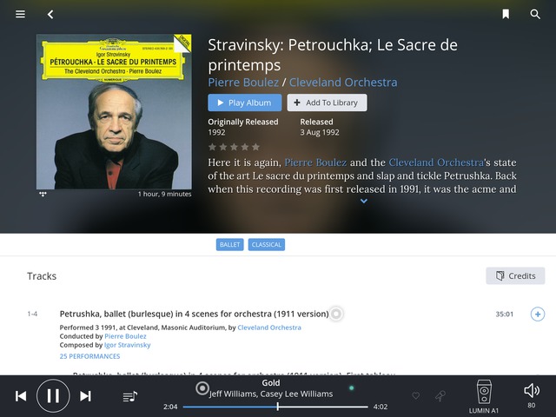
Task: Select the BALLET genre tag
Action: pyautogui.click(x=229, y=245)
